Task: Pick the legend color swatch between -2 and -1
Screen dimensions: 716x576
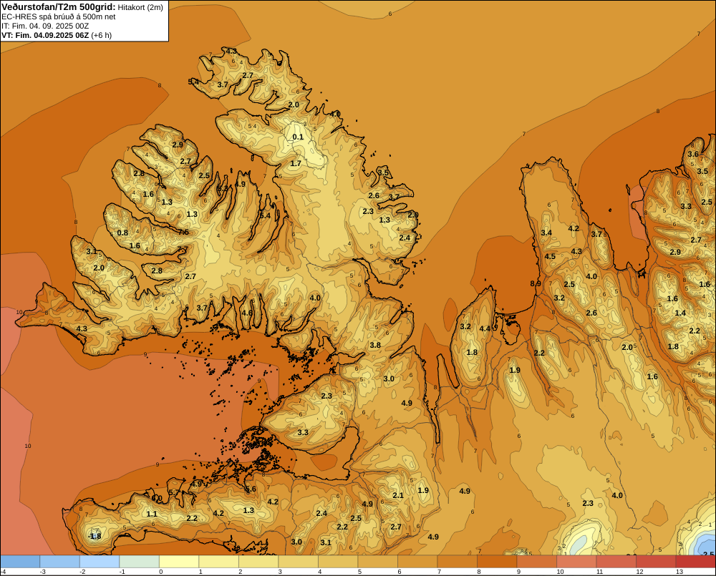Action: [x=100, y=562]
